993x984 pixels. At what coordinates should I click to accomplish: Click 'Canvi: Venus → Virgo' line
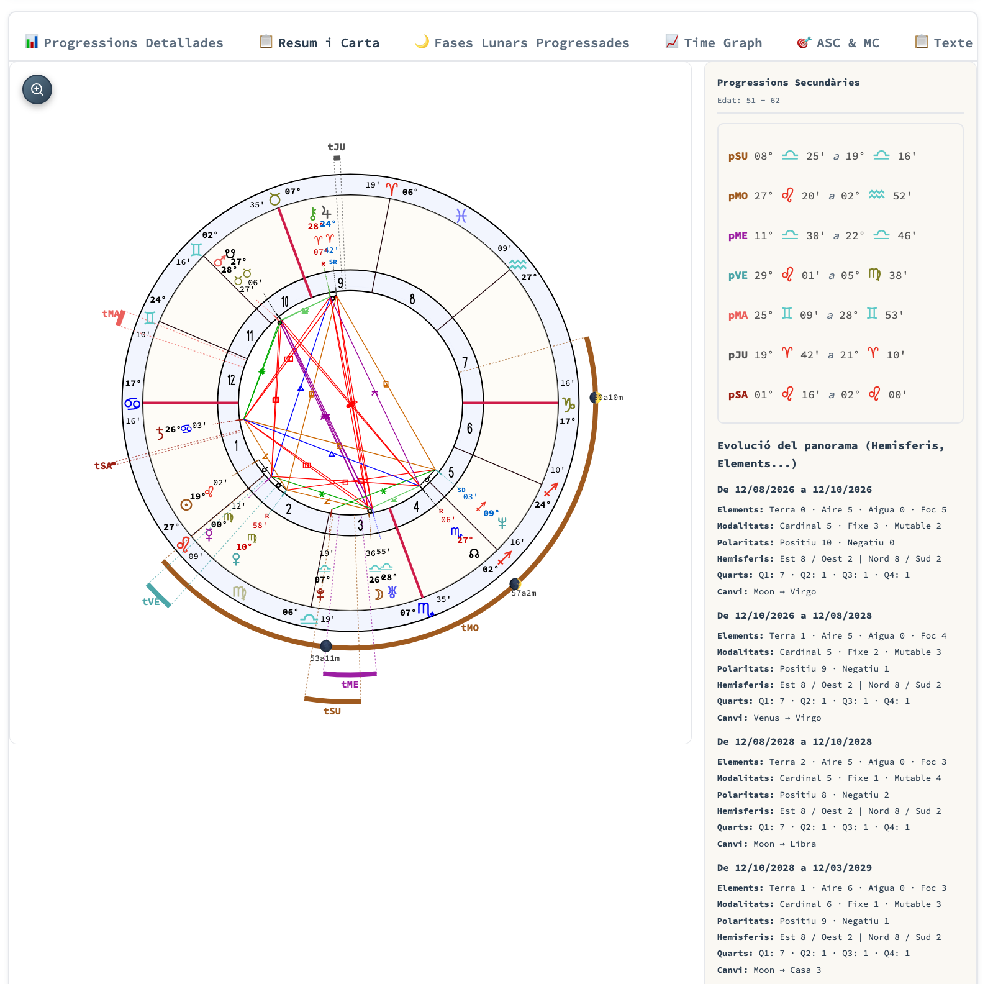769,718
